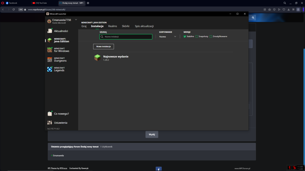
Task: Open Opera snapshot camera icon
Action: click(269, 9)
